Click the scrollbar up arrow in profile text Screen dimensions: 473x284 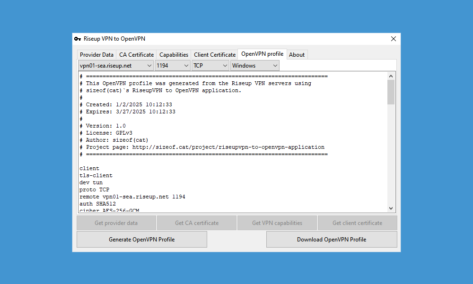(391, 76)
